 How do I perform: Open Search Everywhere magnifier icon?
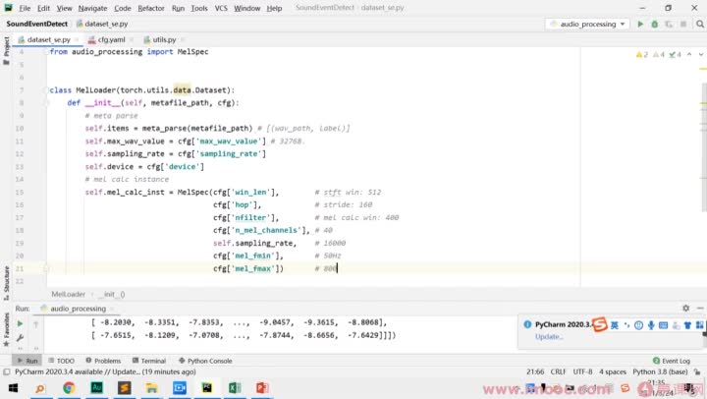(700, 24)
